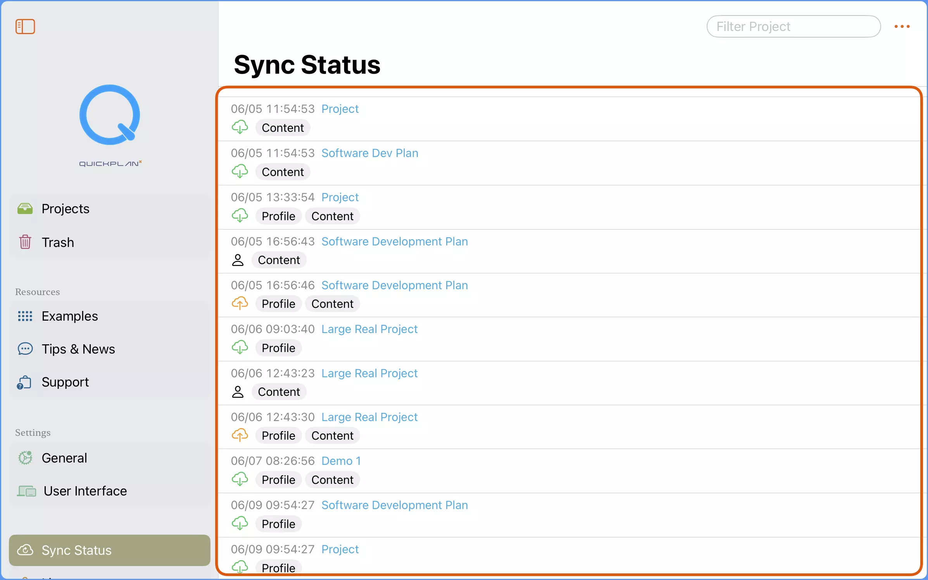Select the Trash bin icon
This screenshot has width=928, height=580.
coord(24,242)
